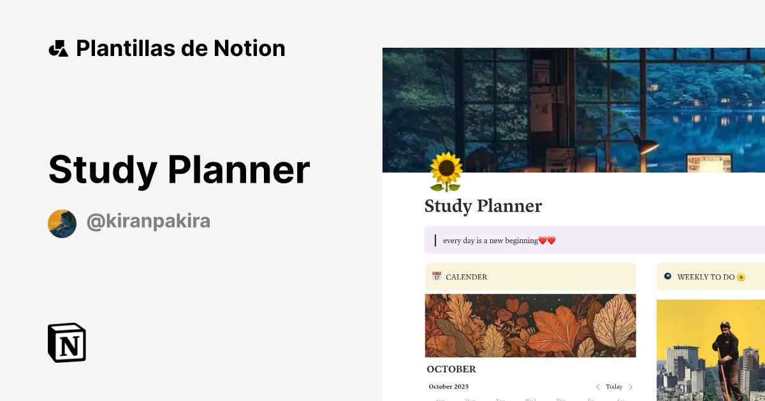Screen dimensions: 765x401
Task: Click the heart emojis in the quote callout
Action: (548, 240)
